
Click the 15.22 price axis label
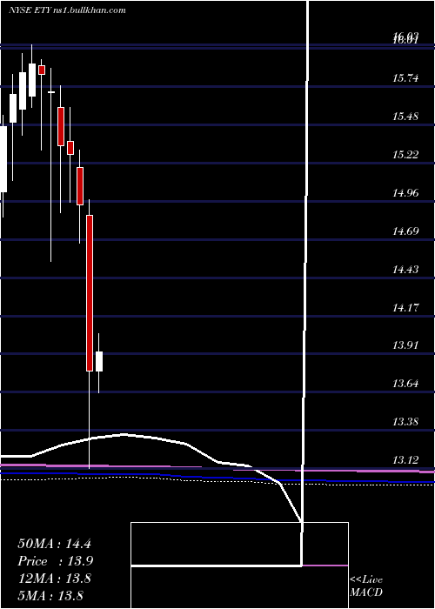[405, 155]
